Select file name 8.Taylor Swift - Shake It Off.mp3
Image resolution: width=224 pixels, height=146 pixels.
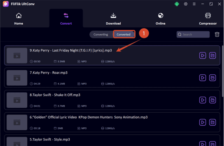click(55, 95)
